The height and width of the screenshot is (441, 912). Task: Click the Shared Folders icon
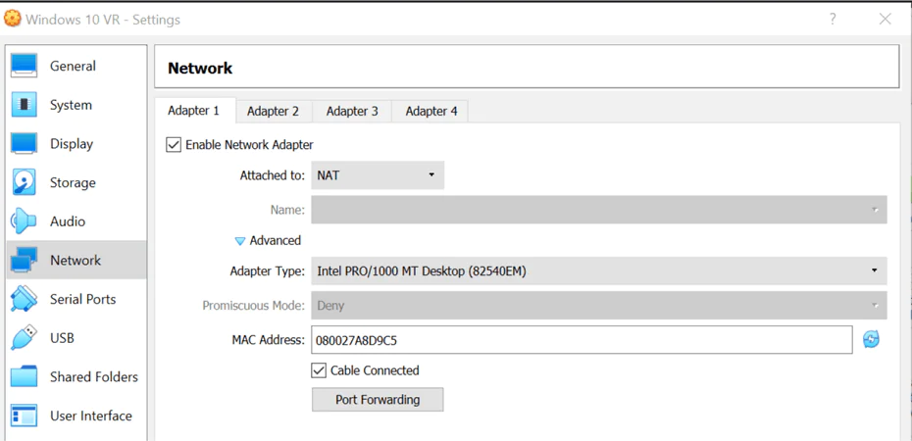(x=24, y=377)
